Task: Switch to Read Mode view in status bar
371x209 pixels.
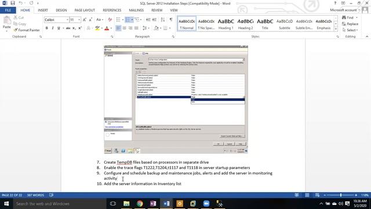Action: [x=296, y=195]
